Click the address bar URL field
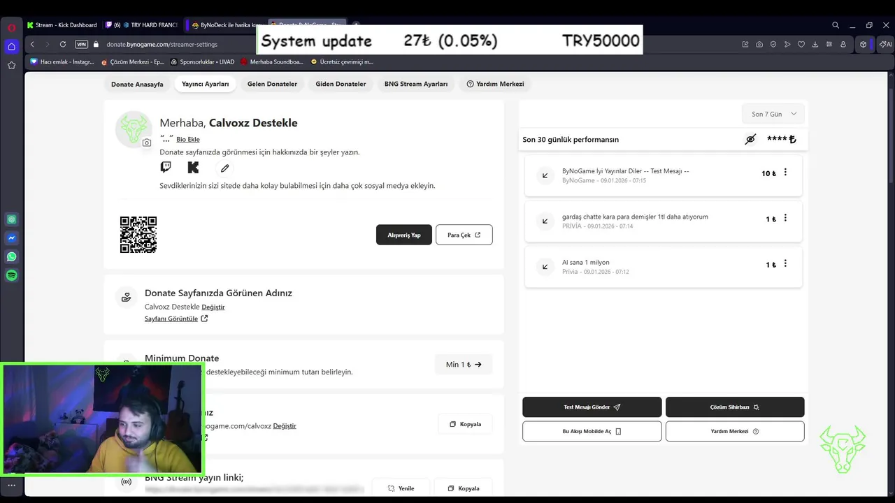Screen dimensions: 895x503 click(162, 44)
